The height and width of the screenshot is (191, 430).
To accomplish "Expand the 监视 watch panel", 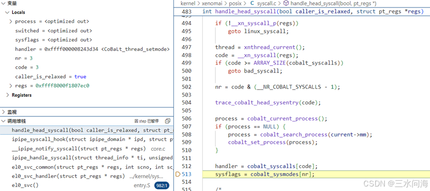I will [3, 112].
